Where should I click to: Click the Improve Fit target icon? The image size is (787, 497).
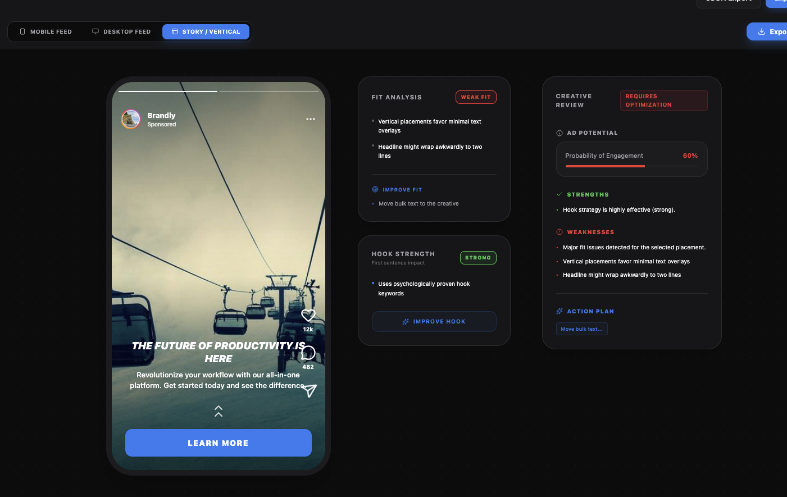click(375, 189)
